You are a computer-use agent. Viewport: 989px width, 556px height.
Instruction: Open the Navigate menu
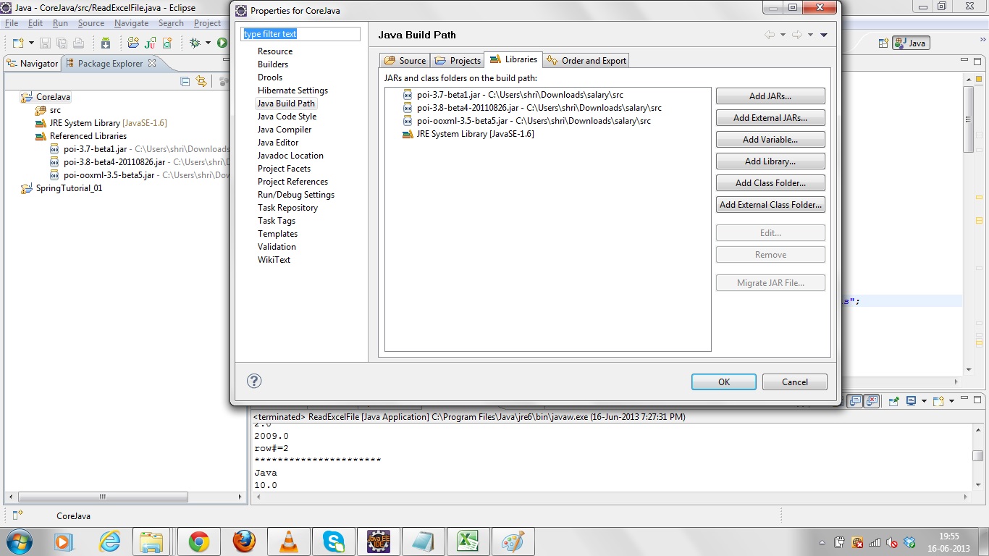[131, 23]
